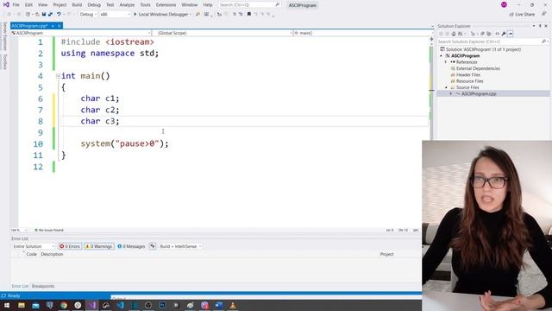The width and height of the screenshot is (552, 311).
Task: Collapse the main() function outline
Action: pos(58,76)
